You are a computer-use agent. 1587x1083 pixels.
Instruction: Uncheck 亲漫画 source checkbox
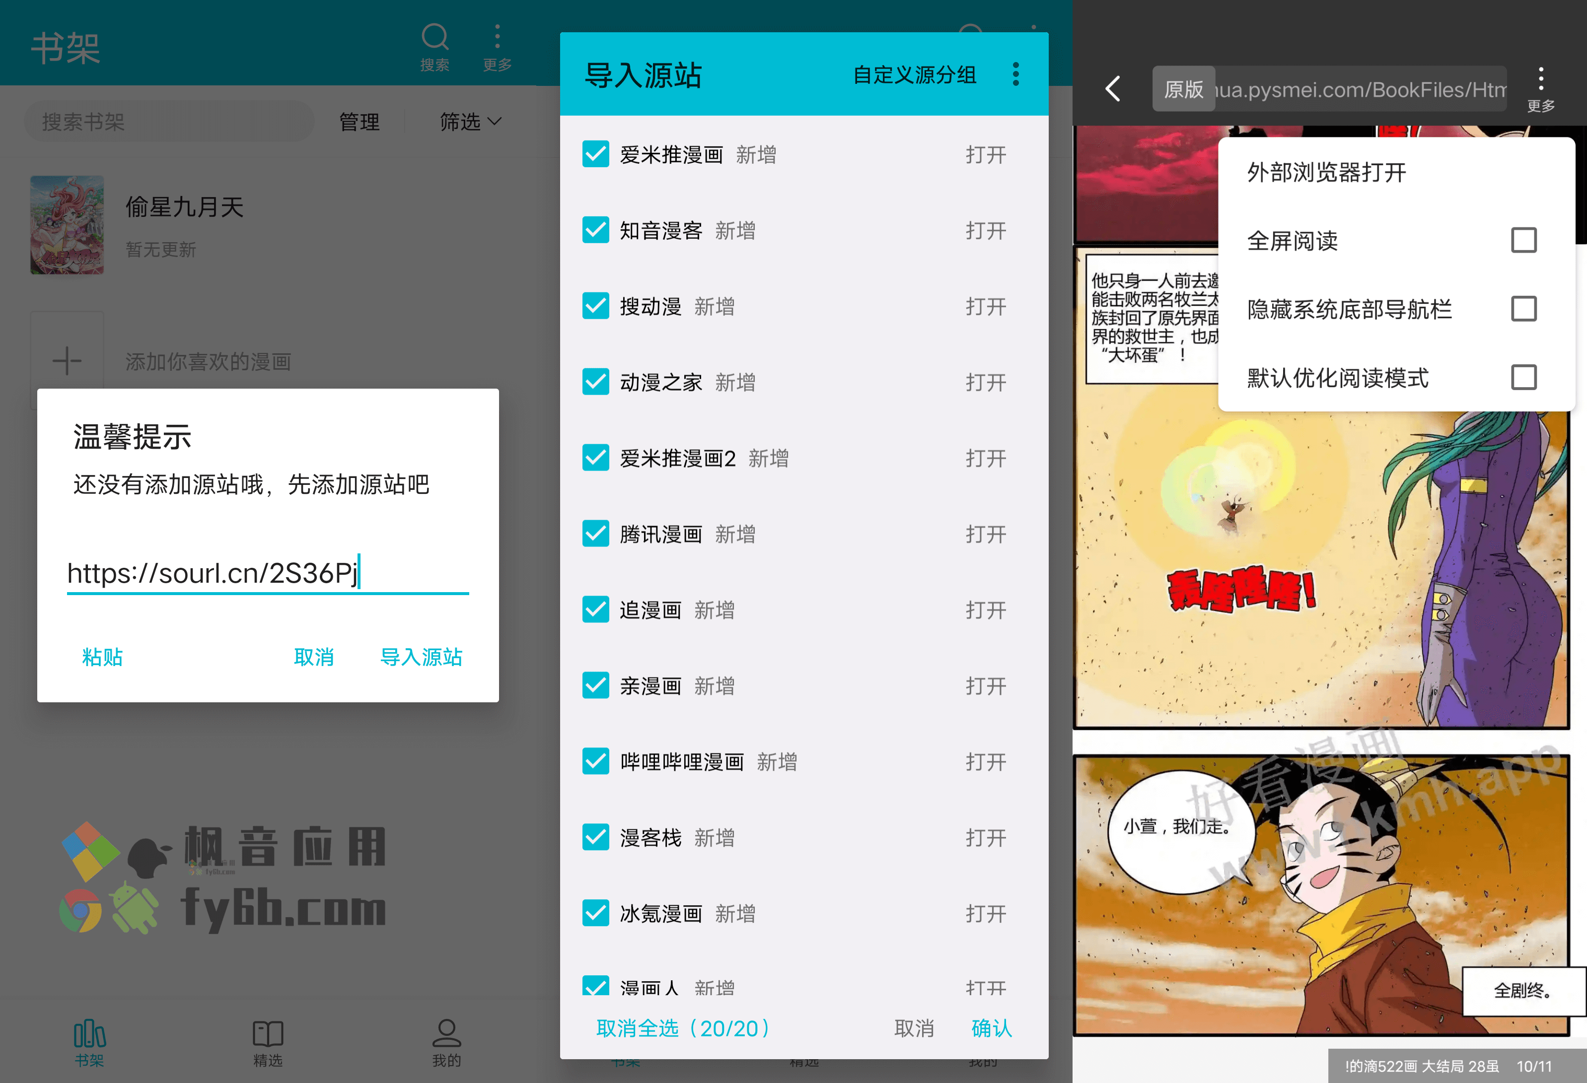595,686
